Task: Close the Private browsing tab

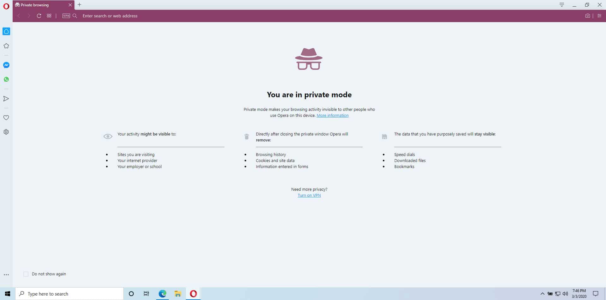Action: tap(70, 5)
